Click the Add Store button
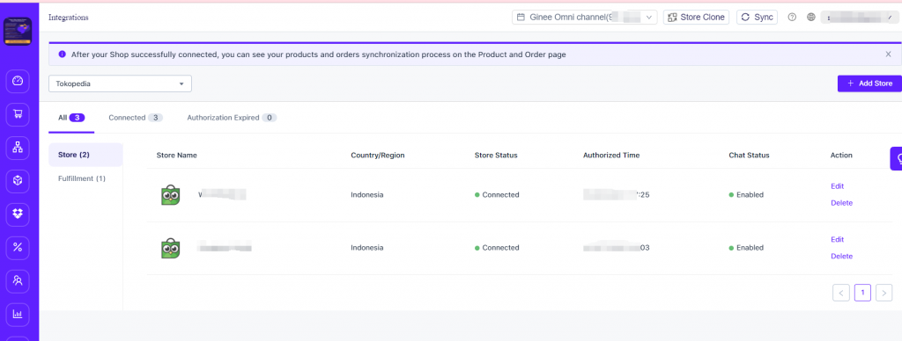This screenshot has width=902, height=341. coord(869,83)
